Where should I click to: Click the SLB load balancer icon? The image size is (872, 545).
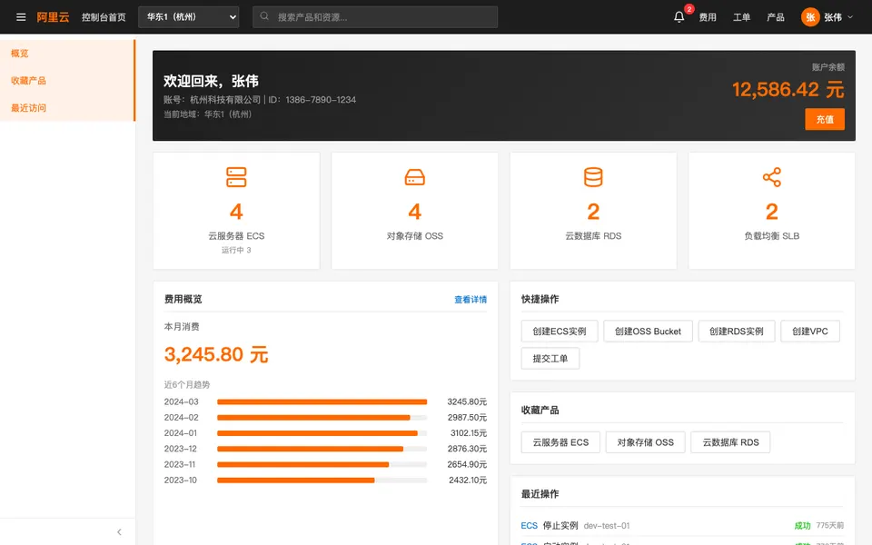click(x=772, y=177)
